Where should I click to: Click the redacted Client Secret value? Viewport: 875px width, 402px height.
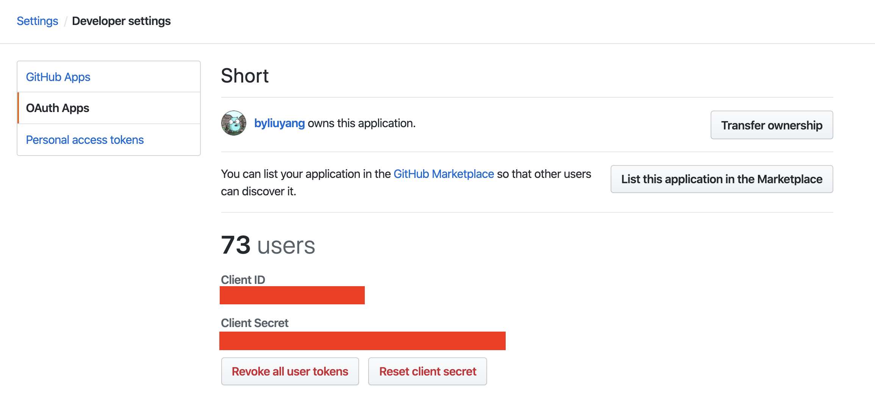click(x=362, y=341)
